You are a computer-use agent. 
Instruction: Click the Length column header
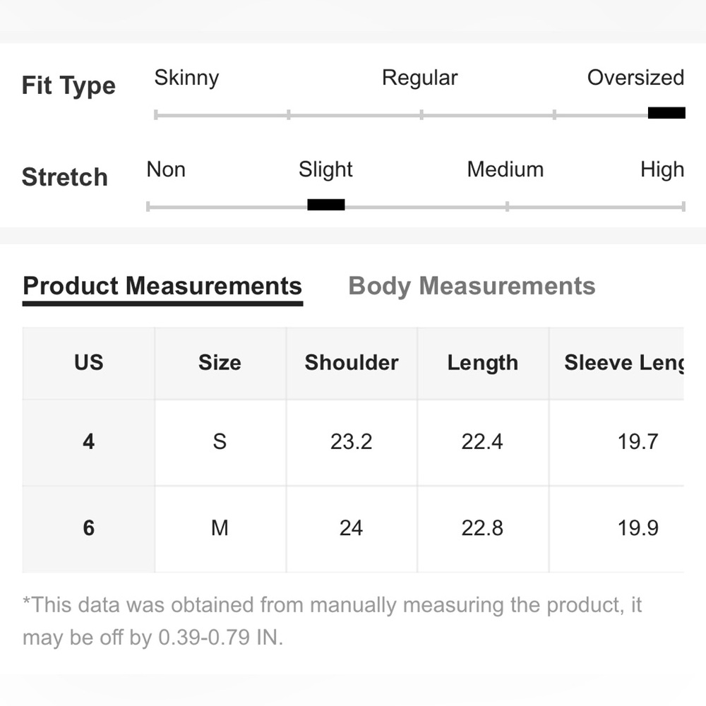(483, 363)
